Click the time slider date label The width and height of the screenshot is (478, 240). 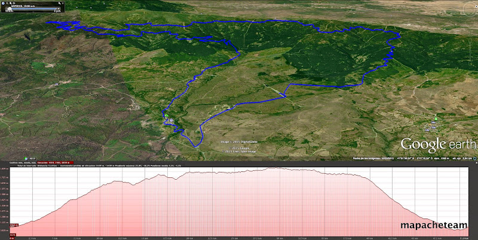click(x=23, y=6)
